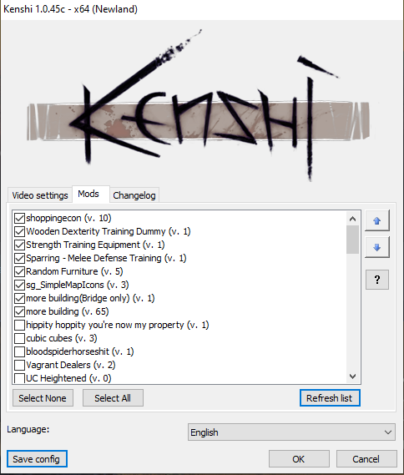This screenshot has height=475, width=404.
Task: Toggle Strength Training Equipment checkbox
Action: point(20,245)
